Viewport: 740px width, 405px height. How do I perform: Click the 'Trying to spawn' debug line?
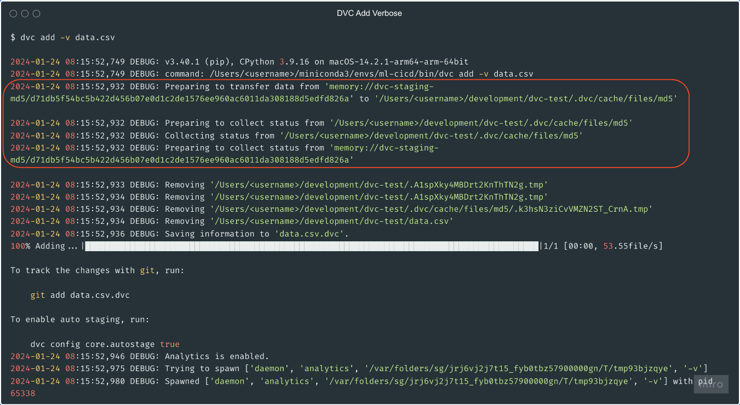click(x=359, y=369)
